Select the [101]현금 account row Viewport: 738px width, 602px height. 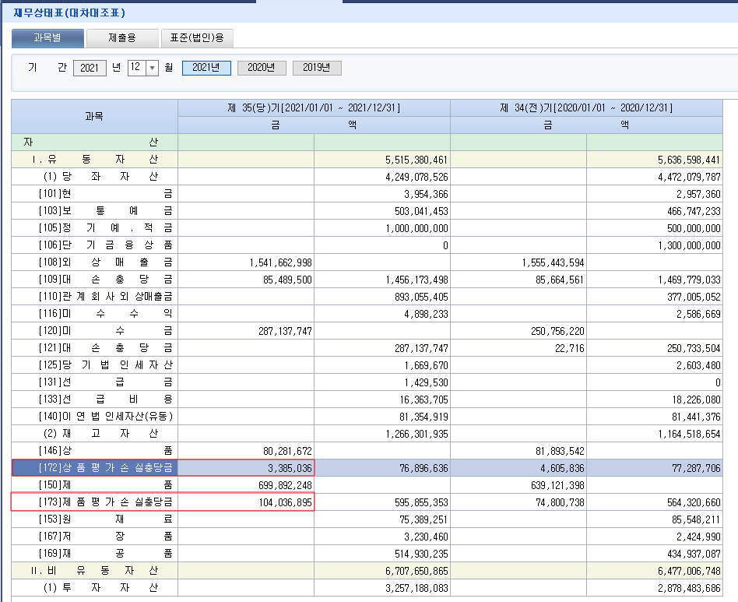point(95,194)
